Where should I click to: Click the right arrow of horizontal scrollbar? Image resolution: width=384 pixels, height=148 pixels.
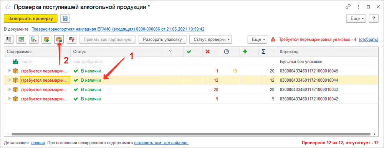tap(374, 134)
